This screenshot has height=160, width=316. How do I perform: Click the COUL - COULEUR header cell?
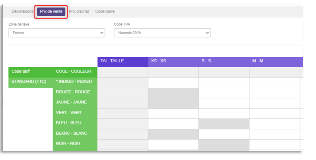75,72
